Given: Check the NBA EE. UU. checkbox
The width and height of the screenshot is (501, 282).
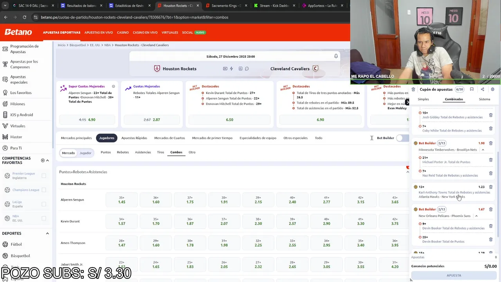Looking at the screenshot, I should 44,218.
